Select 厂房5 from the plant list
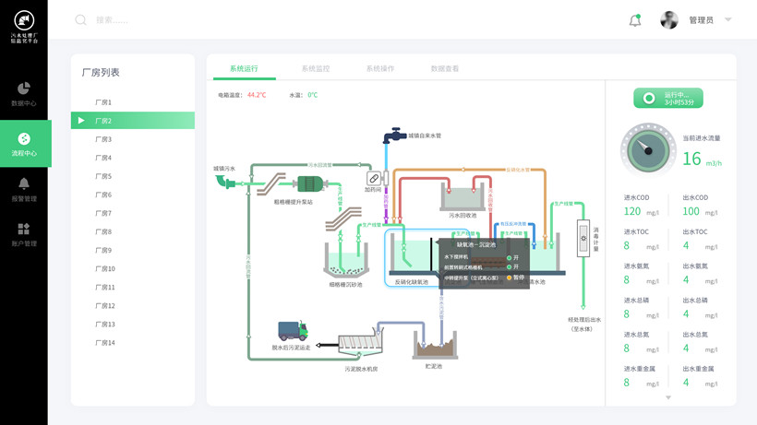Image resolution: width=757 pixels, height=425 pixels. 103,176
